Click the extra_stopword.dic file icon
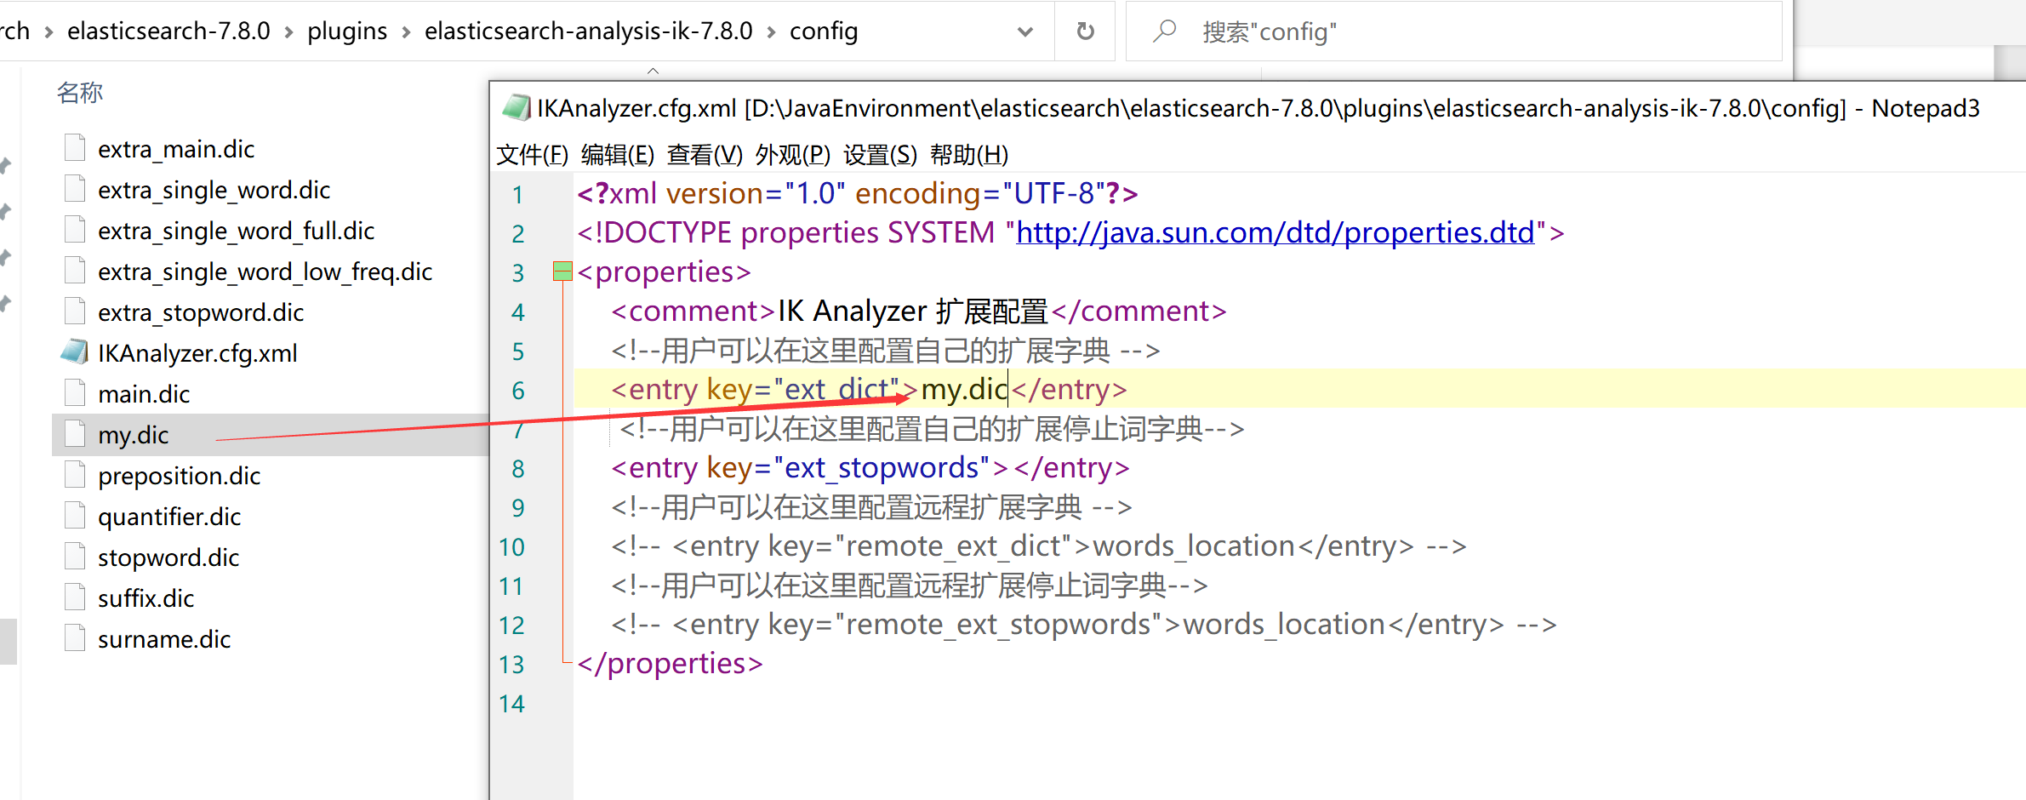 click(75, 311)
